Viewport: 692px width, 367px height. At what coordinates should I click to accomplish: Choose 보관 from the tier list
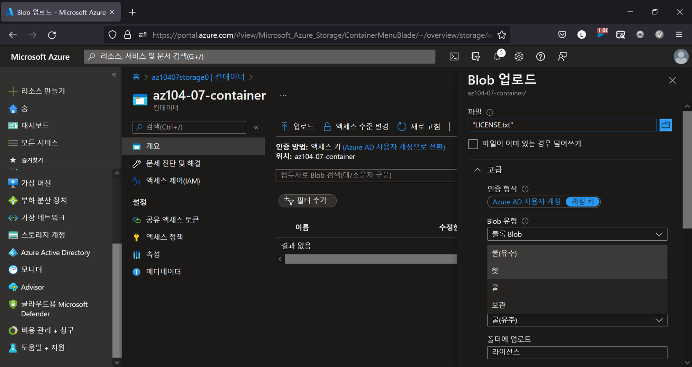pos(577,305)
